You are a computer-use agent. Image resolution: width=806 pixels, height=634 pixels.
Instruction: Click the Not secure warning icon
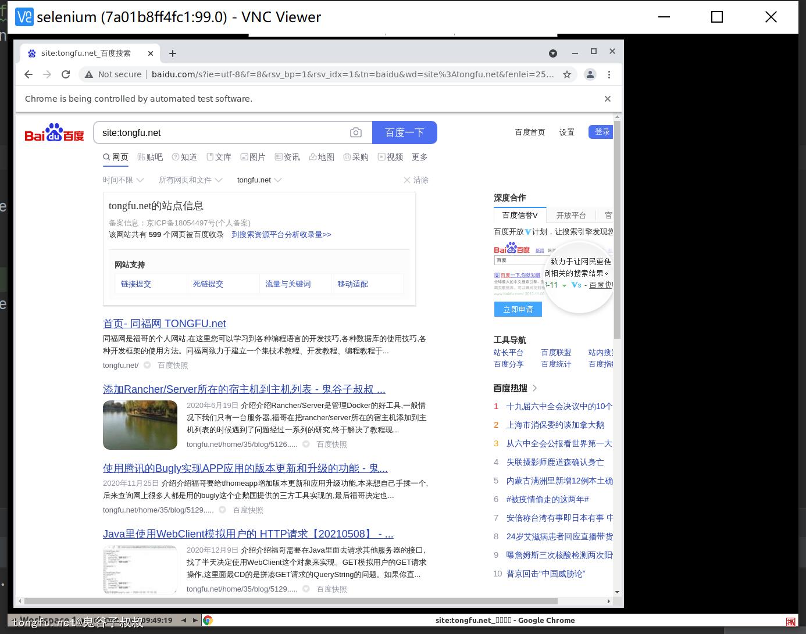pyautogui.click(x=89, y=74)
